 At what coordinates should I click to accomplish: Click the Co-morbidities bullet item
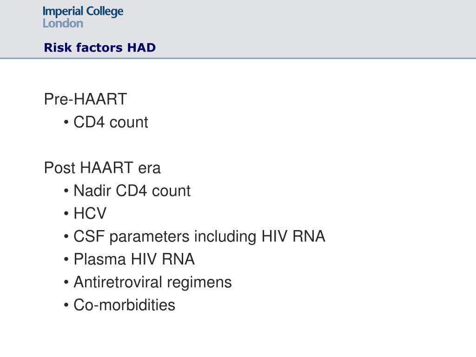[x=125, y=305]
